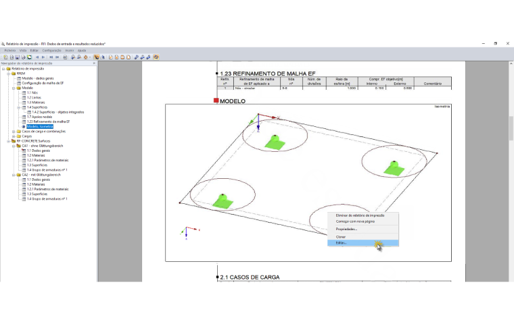514x322 pixels.
Task: Select 1.2.1 Parâmetros de materiais under CA1
Action: 48,161
